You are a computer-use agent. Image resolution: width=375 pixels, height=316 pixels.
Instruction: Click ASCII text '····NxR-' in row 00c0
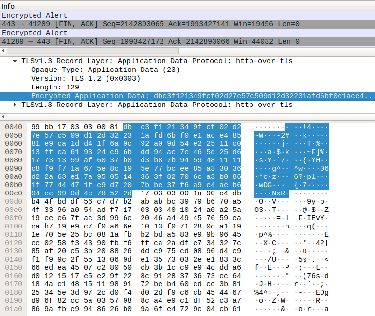[x=272, y=193]
